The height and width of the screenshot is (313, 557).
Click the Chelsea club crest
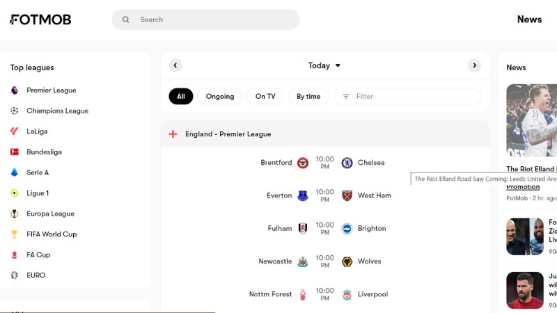pos(347,163)
